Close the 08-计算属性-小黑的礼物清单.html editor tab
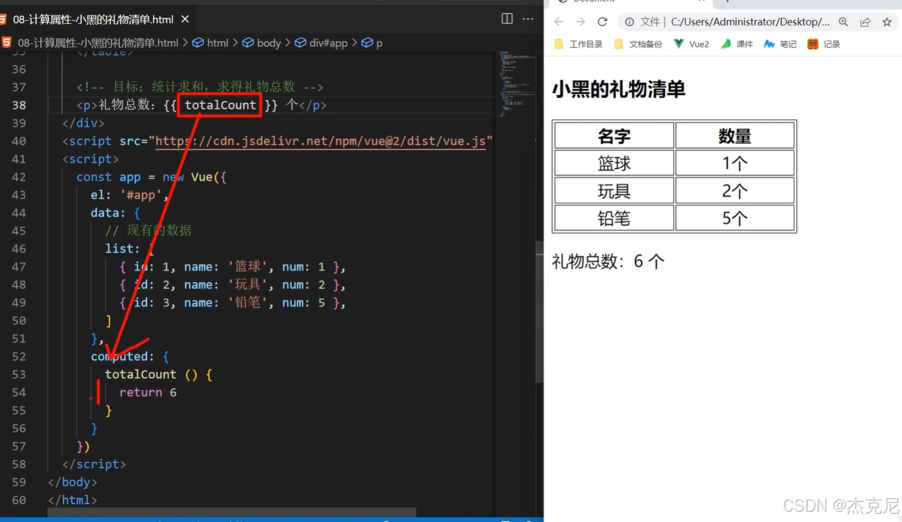The width and height of the screenshot is (902, 522). pyautogui.click(x=185, y=19)
